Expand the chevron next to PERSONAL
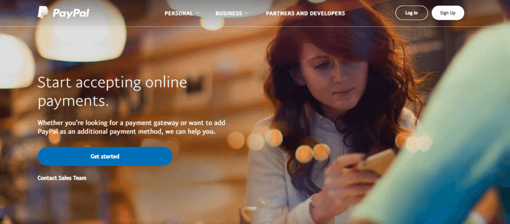510x224 pixels. (197, 13)
